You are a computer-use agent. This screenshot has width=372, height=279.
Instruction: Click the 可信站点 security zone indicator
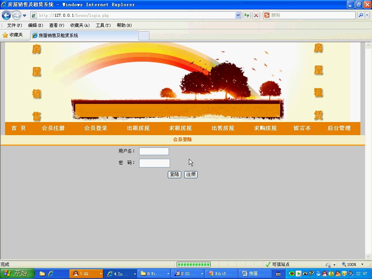(x=278, y=264)
